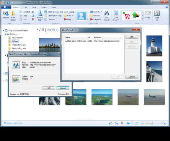Click the person silhouette quick find tile
Image resolution: width=170 pixels, height=141 pixels.
point(81,16)
